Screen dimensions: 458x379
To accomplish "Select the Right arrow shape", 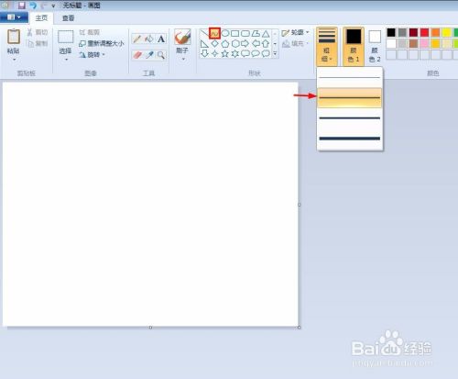I will [x=245, y=43].
